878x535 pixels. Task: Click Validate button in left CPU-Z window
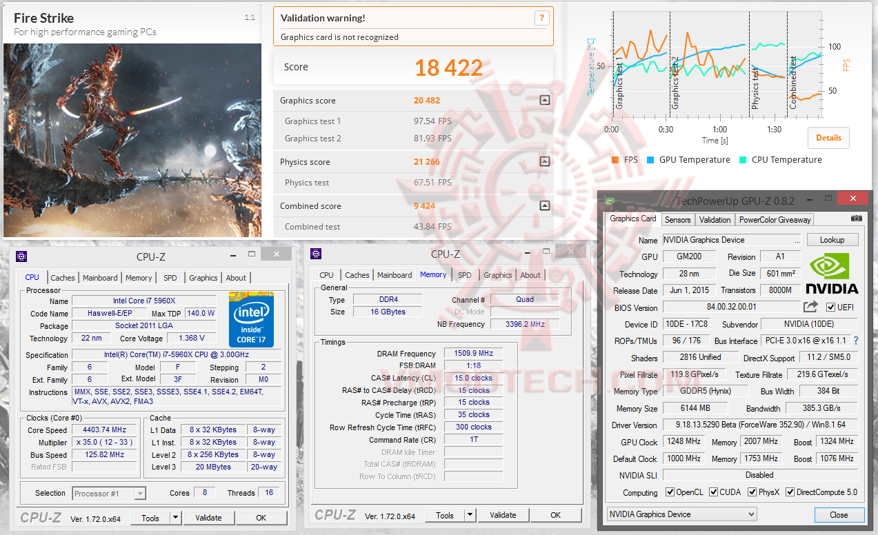point(208,518)
